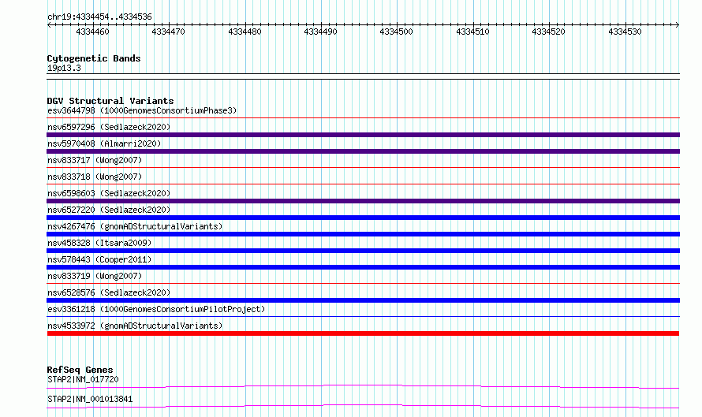Click the blue bar under nsv4267476
This screenshot has width=702, height=417.
click(x=363, y=234)
